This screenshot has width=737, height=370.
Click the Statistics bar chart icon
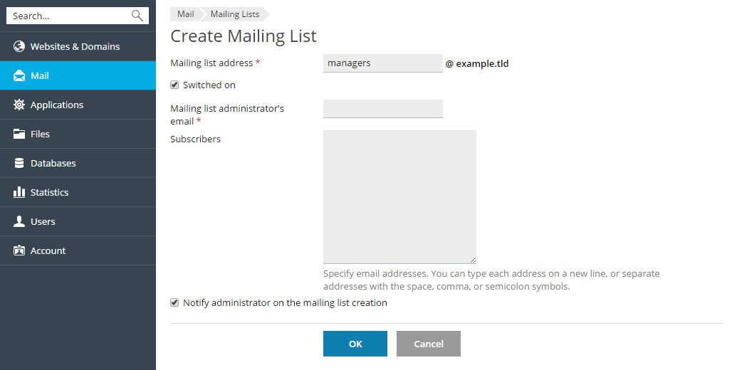[19, 192]
